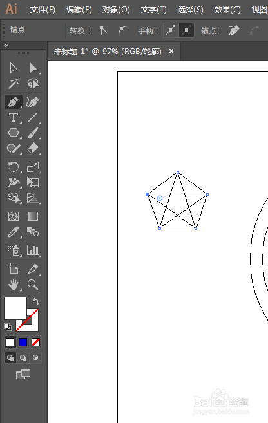Apply solid Color mode button
This screenshot has height=423, width=268.
point(10,343)
